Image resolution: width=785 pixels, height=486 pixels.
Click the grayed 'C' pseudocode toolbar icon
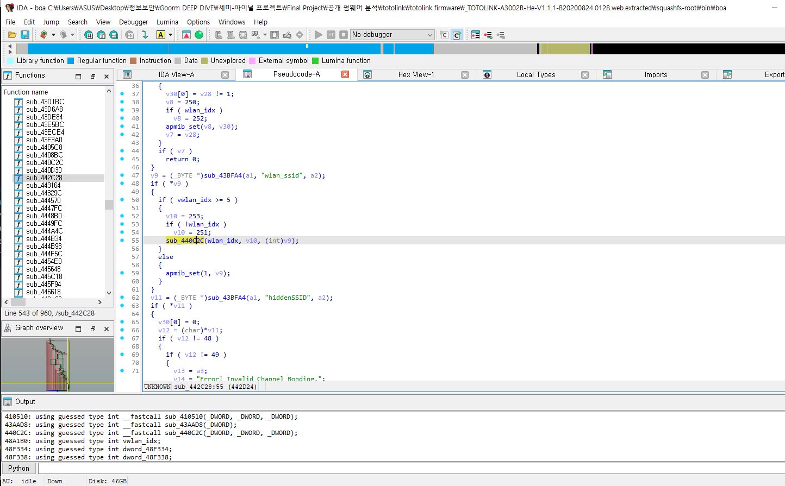click(x=444, y=35)
